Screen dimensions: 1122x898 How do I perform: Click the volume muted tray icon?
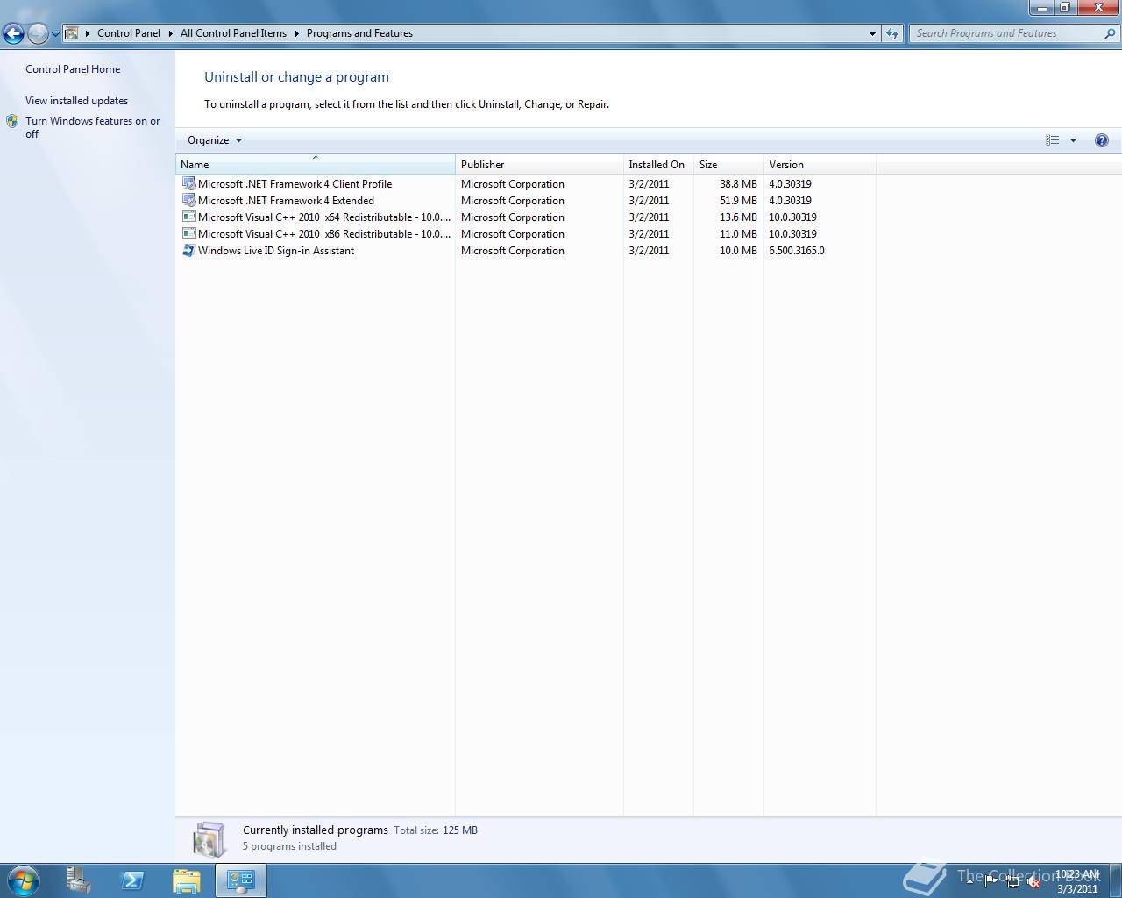(x=1033, y=882)
